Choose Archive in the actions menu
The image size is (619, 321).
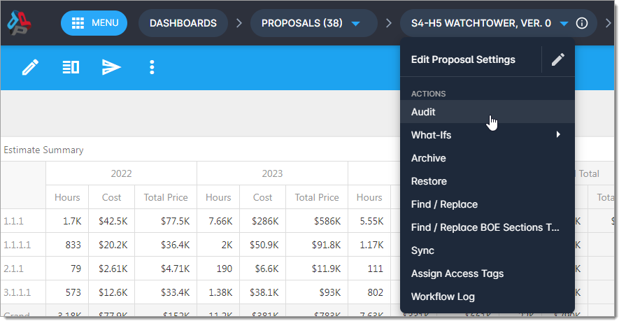pyautogui.click(x=428, y=158)
